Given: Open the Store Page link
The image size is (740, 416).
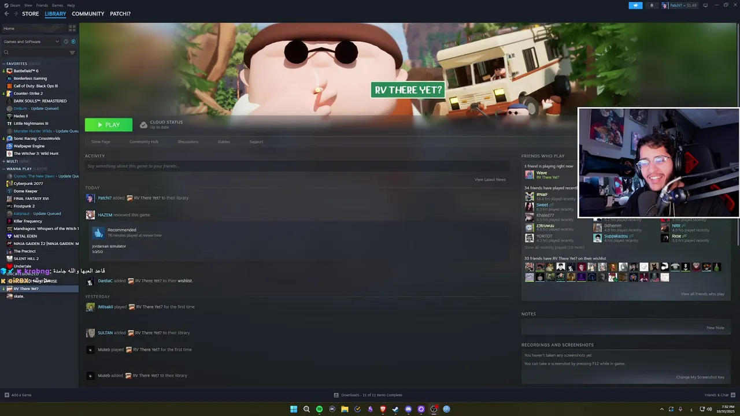Looking at the screenshot, I should (101, 142).
